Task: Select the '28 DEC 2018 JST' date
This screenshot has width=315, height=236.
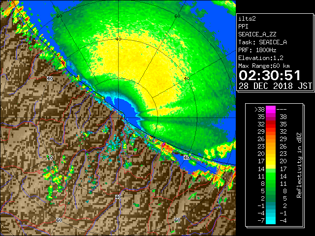Action: pos(275,86)
